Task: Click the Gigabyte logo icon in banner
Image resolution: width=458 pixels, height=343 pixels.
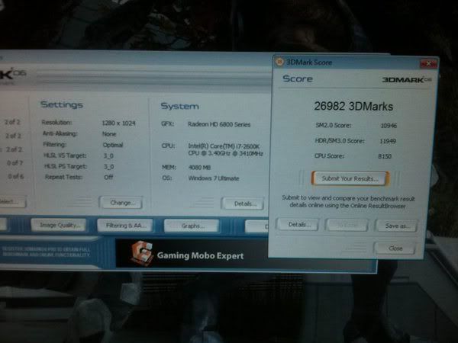Action: [x=142, y=254]
